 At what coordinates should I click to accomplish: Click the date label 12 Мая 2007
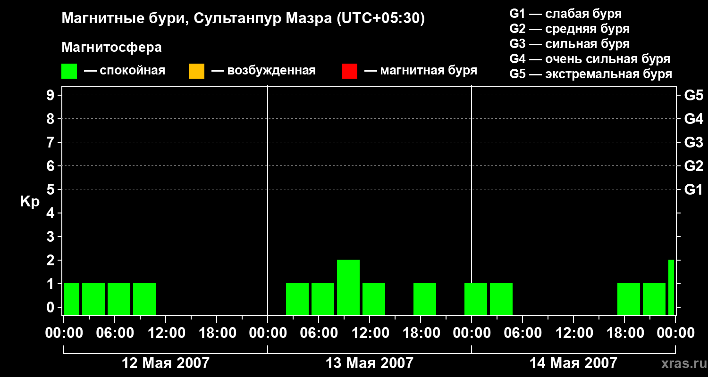tap(166, 363)
